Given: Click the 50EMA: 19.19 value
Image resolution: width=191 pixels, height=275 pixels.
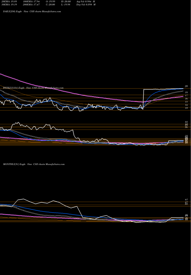Looking at the screenshot, I should (x=9, y=5).
